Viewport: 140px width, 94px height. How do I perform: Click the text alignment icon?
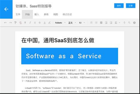116,23
